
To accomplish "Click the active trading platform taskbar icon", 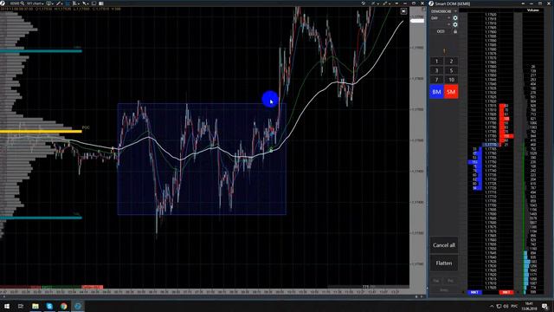I will point(78,306).
